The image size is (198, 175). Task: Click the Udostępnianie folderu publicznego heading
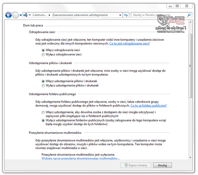pos(52,94)
